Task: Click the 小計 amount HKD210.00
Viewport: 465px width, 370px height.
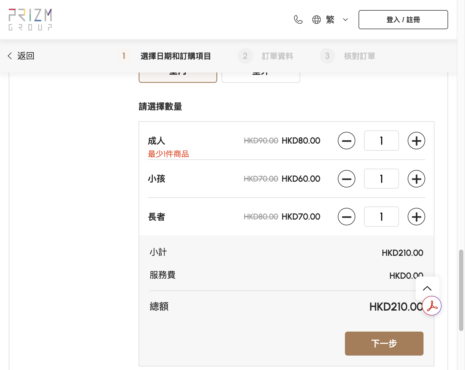Action: (403, 253)
